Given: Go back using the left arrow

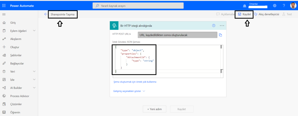Looking at the screenshot, I should click(x=46, y=14).
